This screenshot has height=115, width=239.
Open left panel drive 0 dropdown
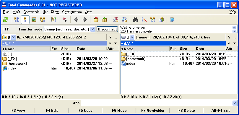[x=13, y=37]
